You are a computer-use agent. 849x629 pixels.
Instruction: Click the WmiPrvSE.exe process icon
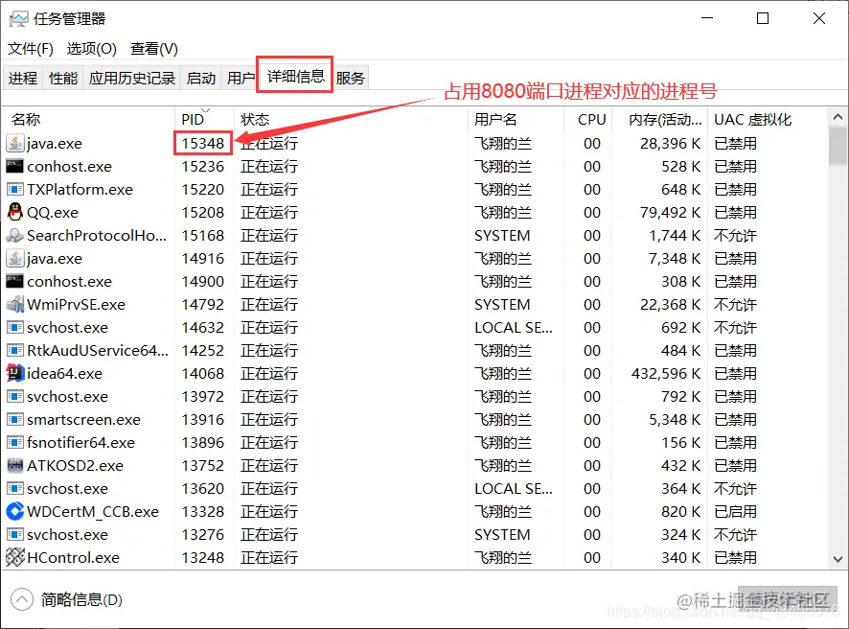click(15, 305)
